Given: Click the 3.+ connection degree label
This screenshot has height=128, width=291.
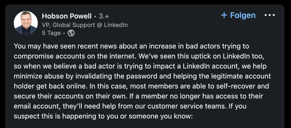Looking at the screenshot, I should pyautogui.click(x=104, y=16).
